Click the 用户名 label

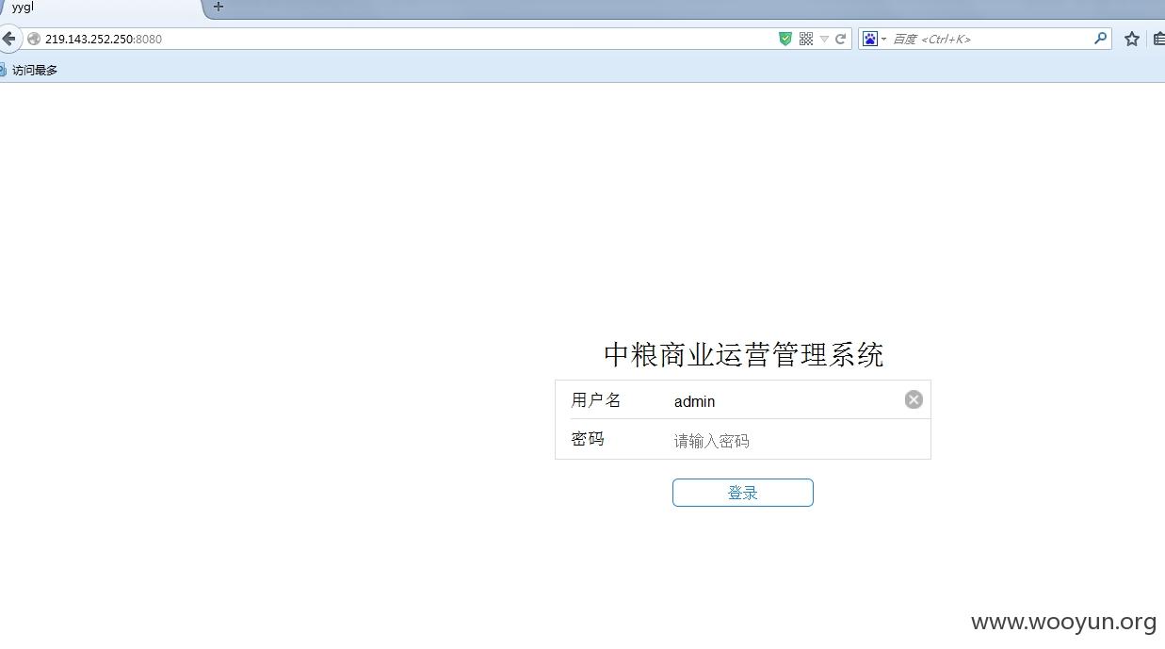596,400
